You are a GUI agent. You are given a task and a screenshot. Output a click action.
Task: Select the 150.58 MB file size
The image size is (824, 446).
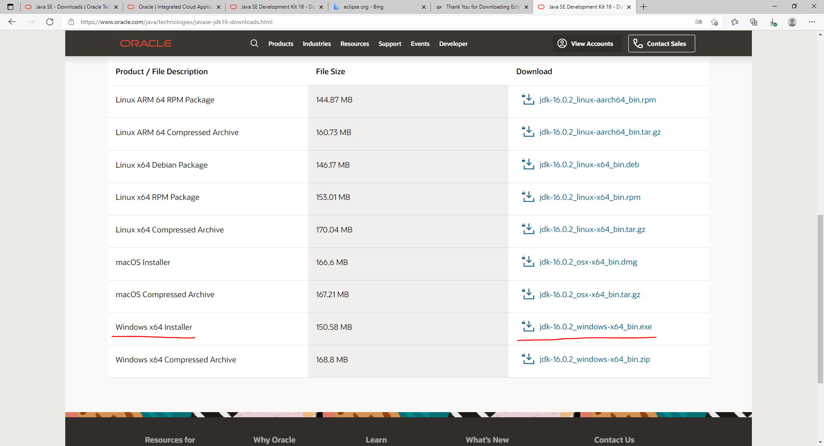(x=334, y=327)
